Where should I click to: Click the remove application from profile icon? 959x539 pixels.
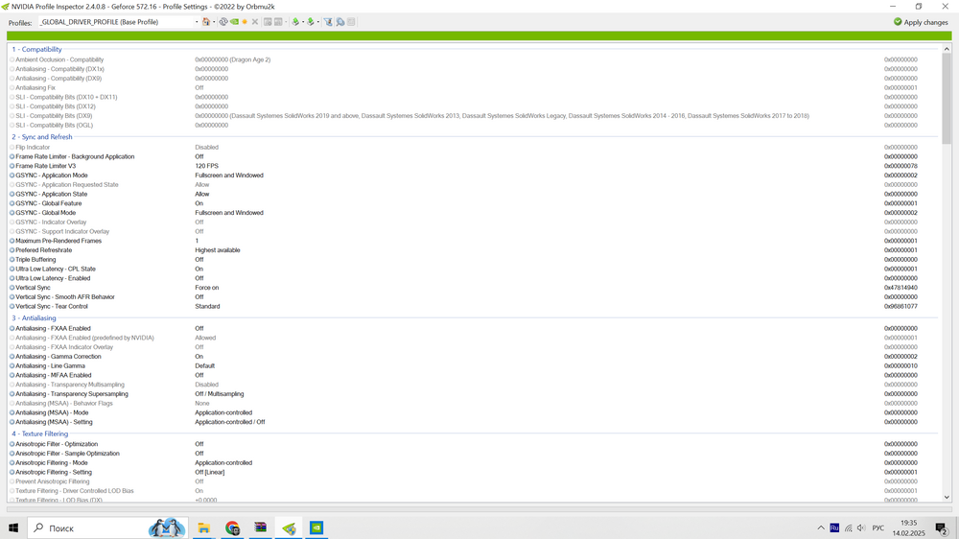coord(278,22)
